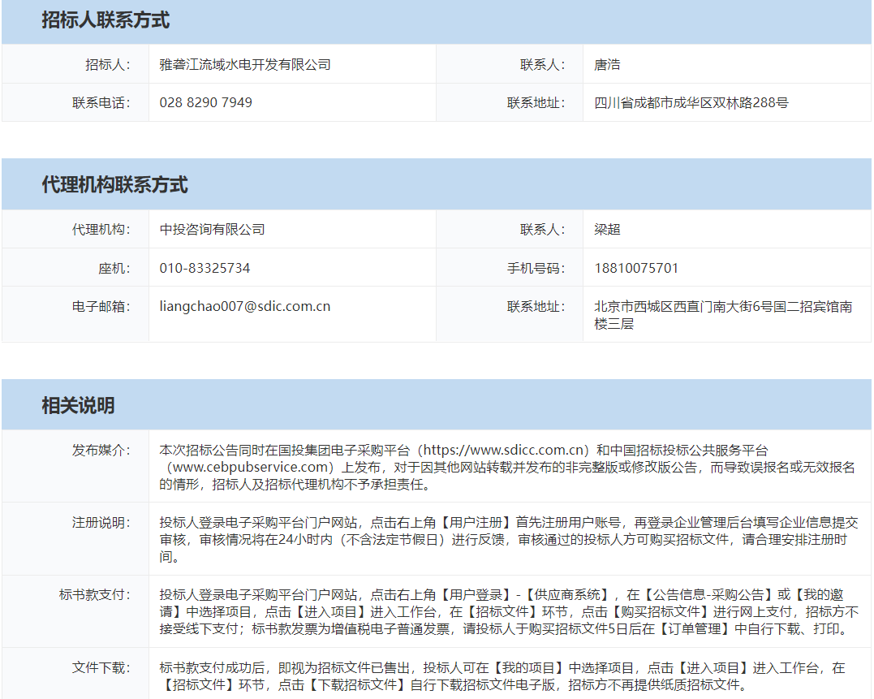
Task: Open the www.cebpubservice.com URL text
Action: 250,467
